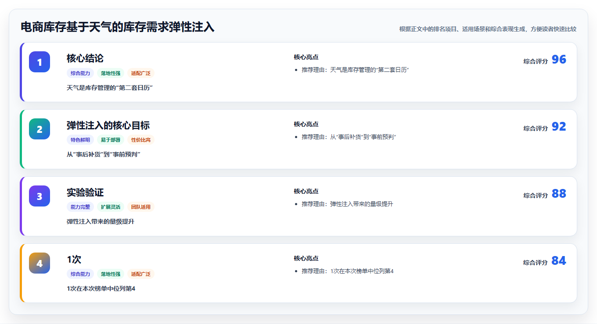Click 综合评分 label beside score 84

tap(536, 263)
